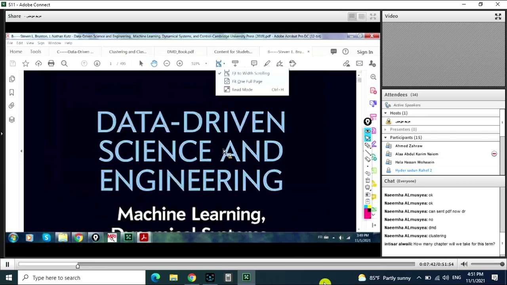Viewport: 507px width, 285px height.
Task: Click the Save file icon
Action: (13, 63)
